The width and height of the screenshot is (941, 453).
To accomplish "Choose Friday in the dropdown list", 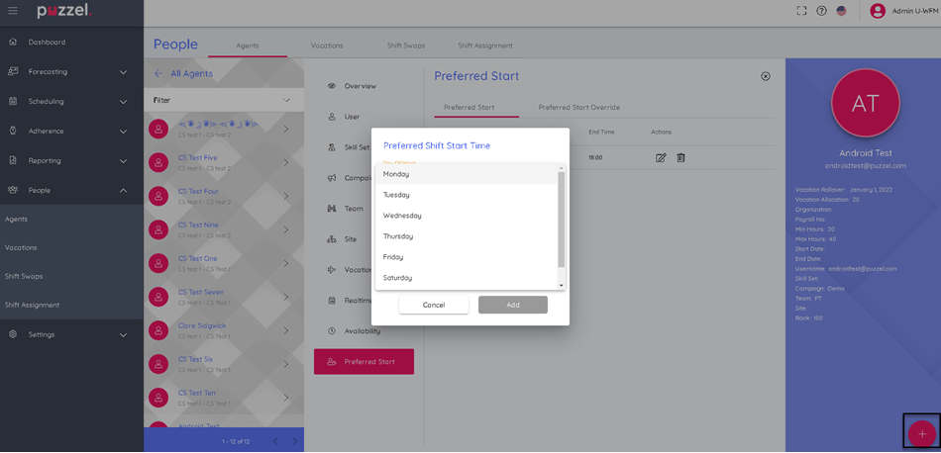I will [x=393, y=257].
